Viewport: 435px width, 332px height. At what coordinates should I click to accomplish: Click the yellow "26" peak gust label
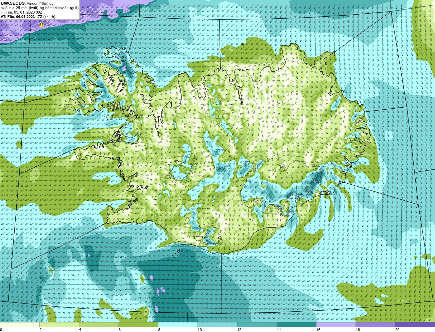pyautogui.click(x=41, y=24)
